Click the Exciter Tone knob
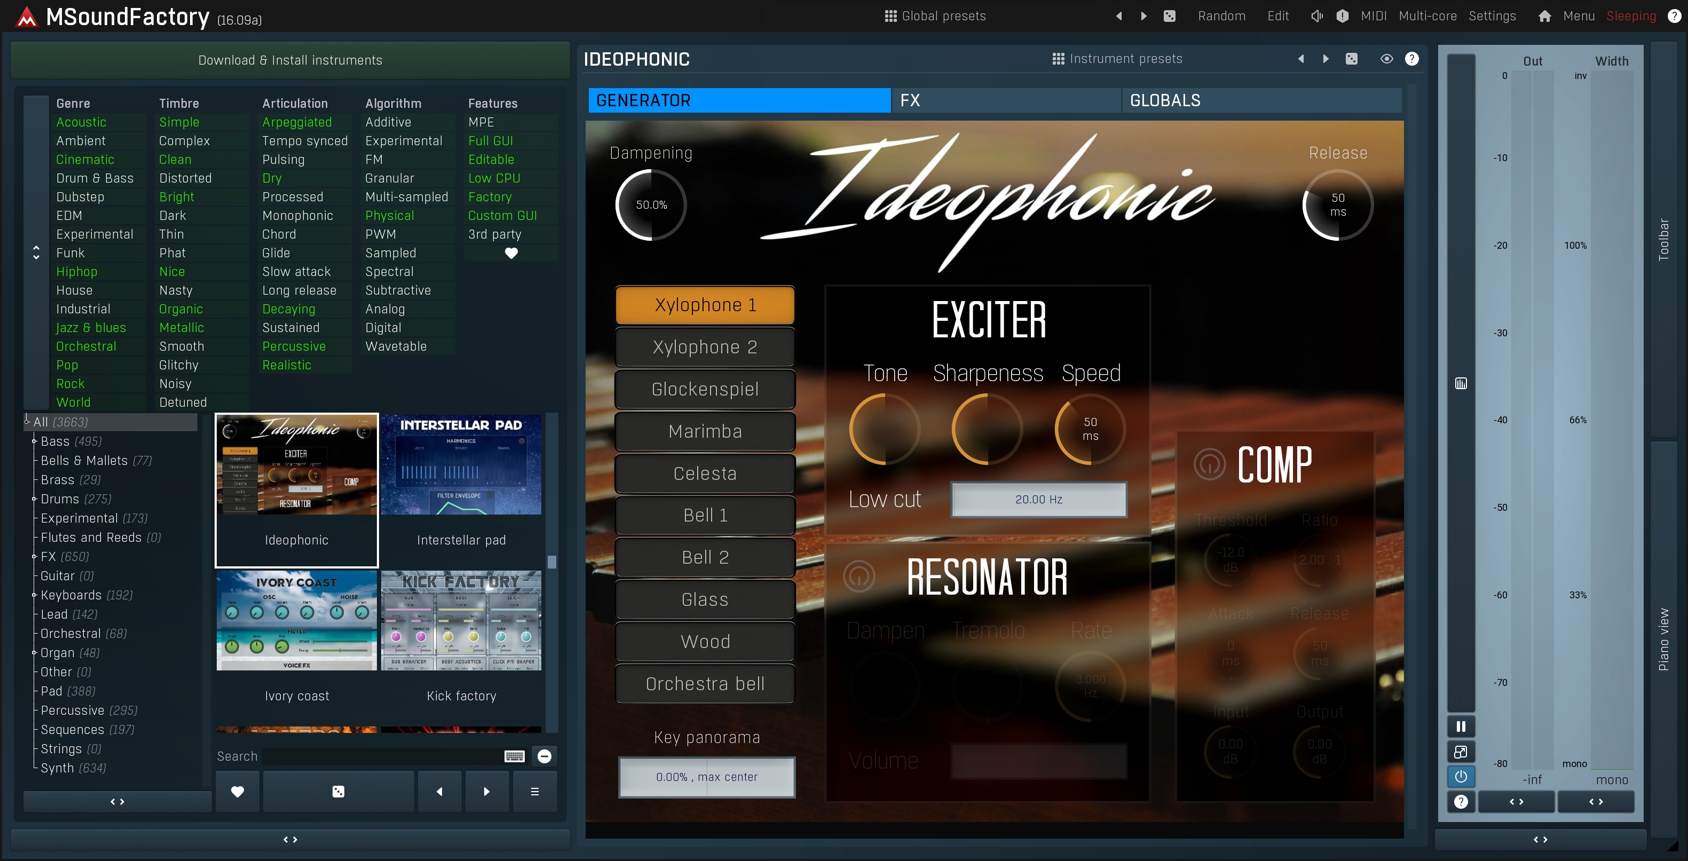This screenshot has width=1688, height=861. coord(885,429)
